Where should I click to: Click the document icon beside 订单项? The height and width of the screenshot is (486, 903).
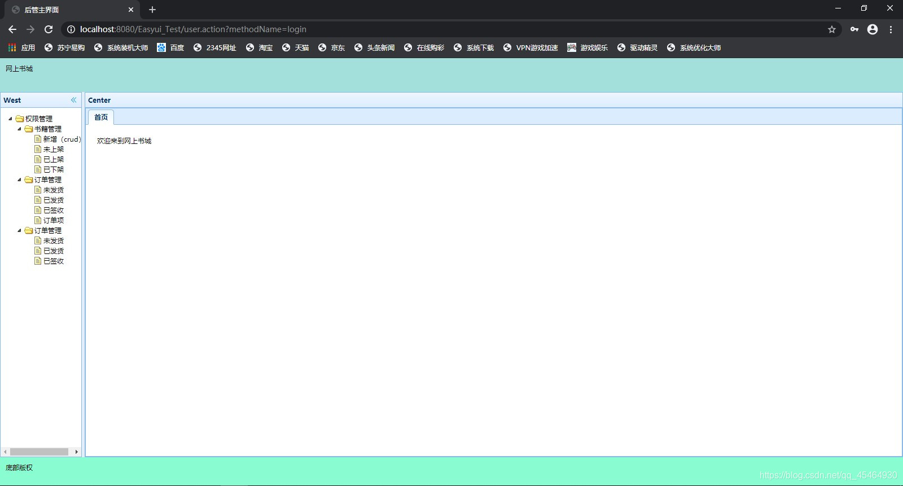38,220
